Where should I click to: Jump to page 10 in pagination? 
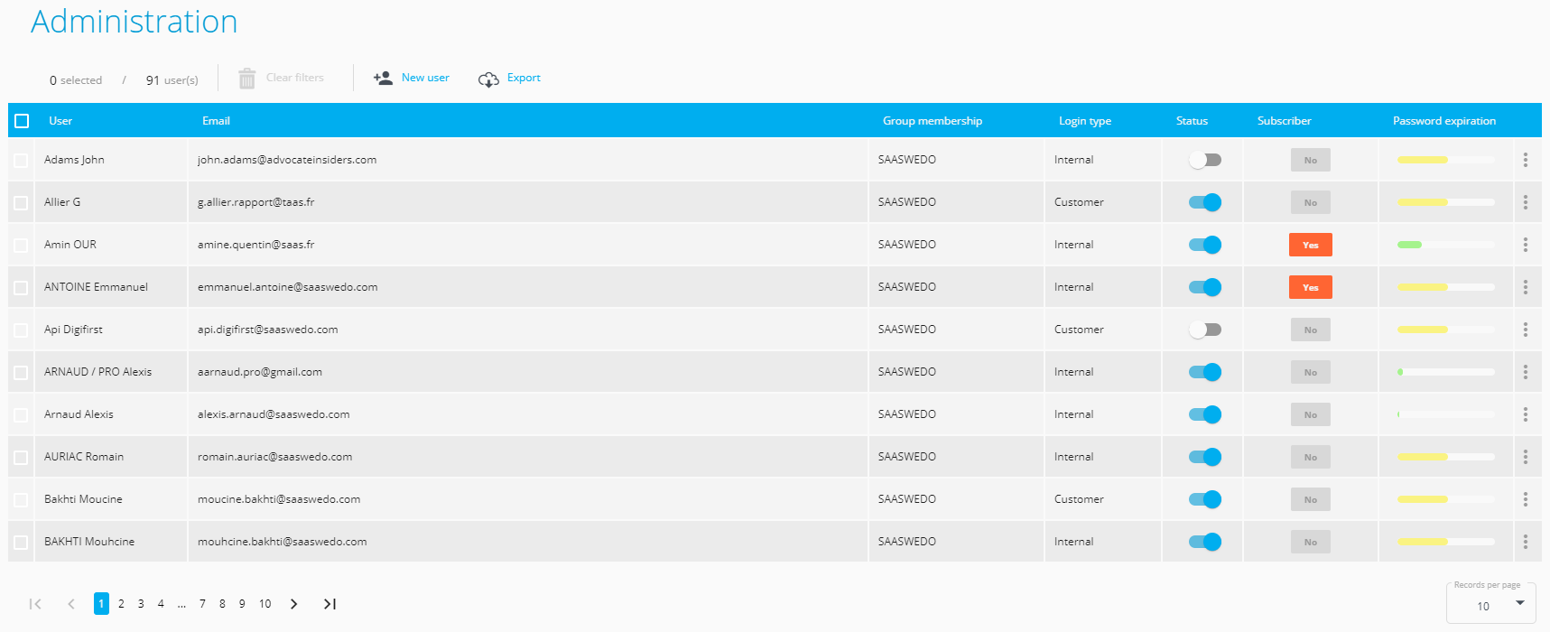point(265,604)
